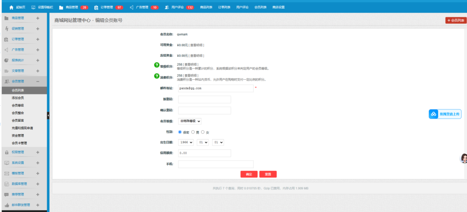The width and height of the screenshot is (467, 212).
Task: Click the red 确定 submit button
Action: (249, 174)
